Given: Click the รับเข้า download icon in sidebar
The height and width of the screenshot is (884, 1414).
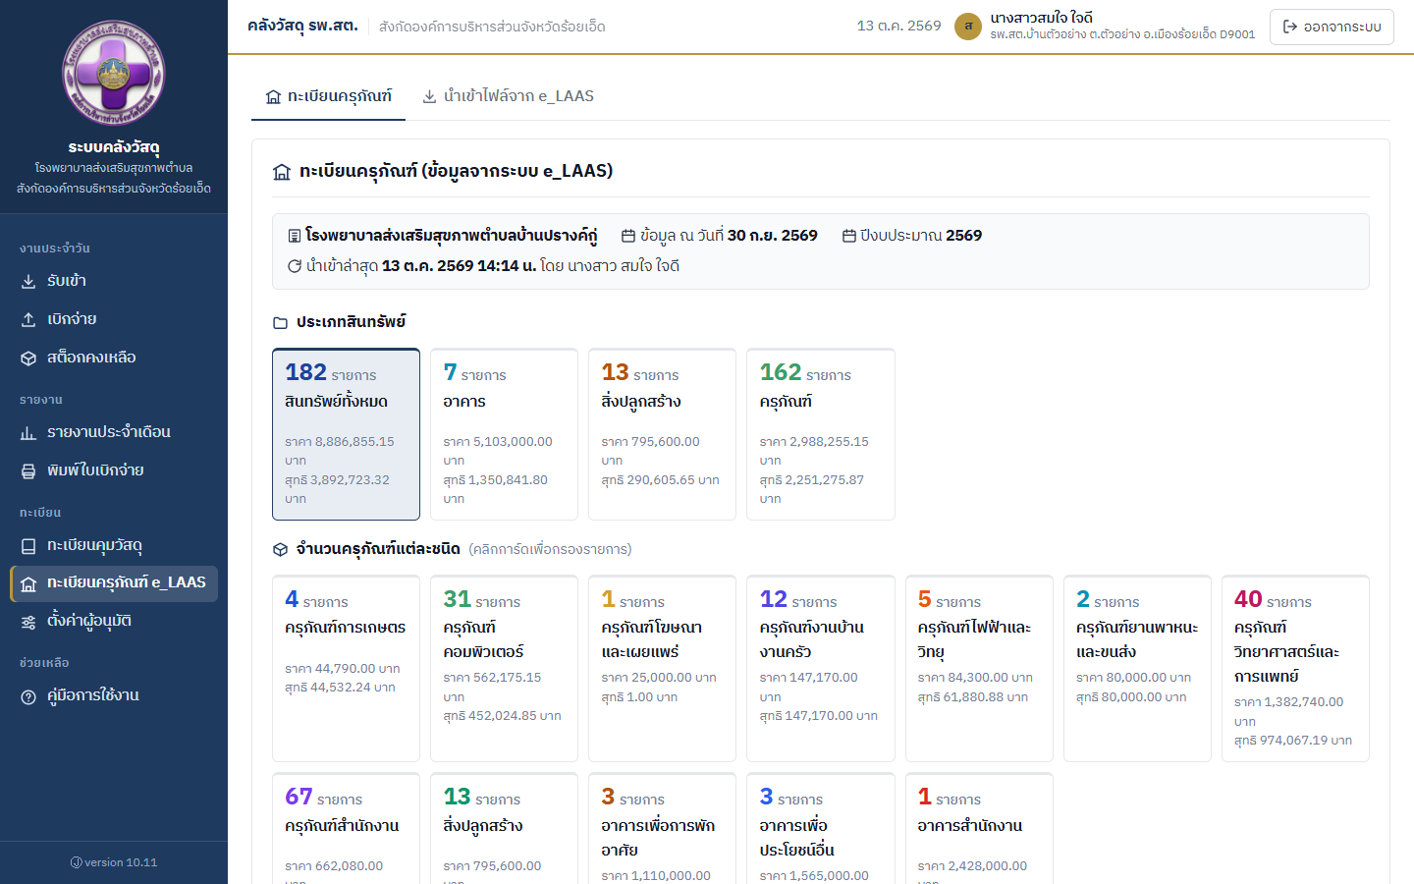Looking at the screenshot, I should click(28, 282).
